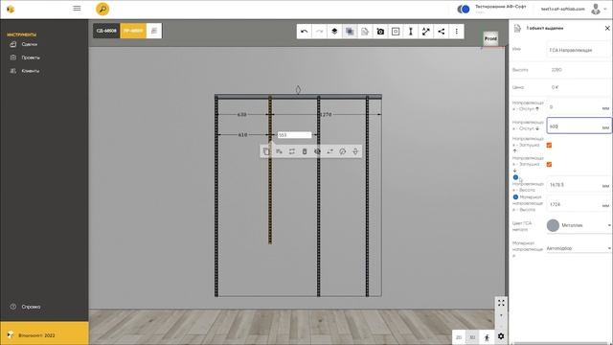The image size is (613, 345).
Task: Click the user avatar icon in the header
Action: point(596,9)
